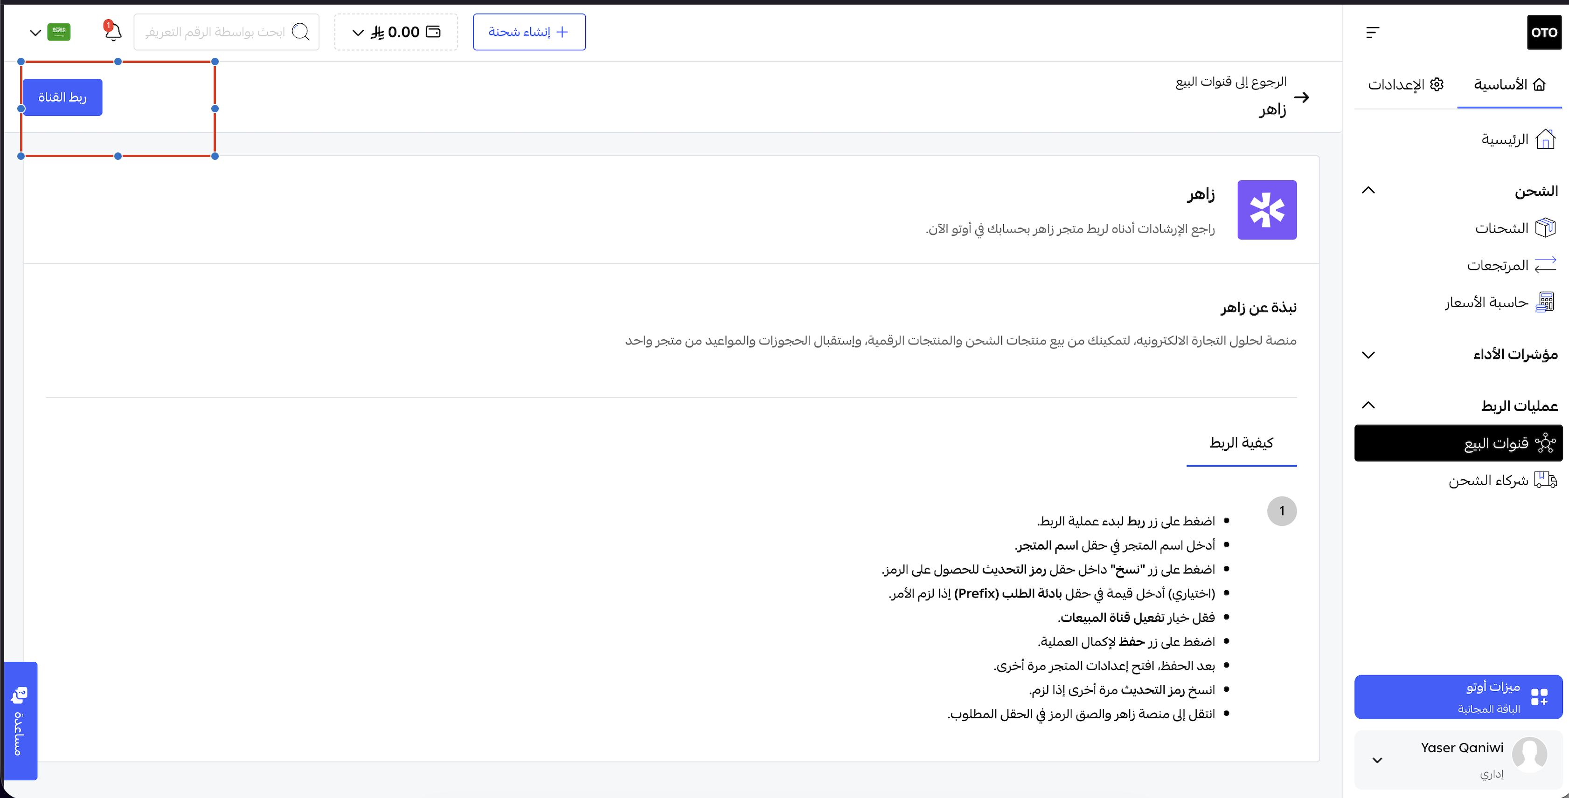
Task: Click the back arrow next to زاهر
Action: pyautogui.click(x=1302, y=97)
